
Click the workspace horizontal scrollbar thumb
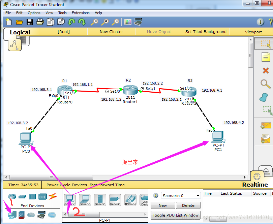pos(51,178)
